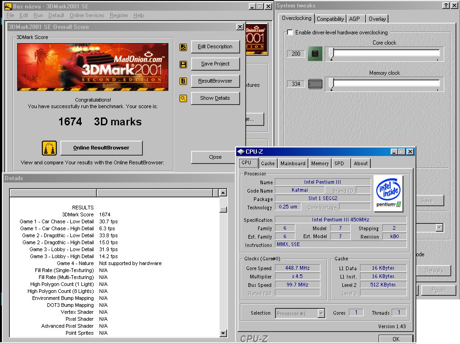Click the Defaults button in System tweaks

tap(434, 271)
